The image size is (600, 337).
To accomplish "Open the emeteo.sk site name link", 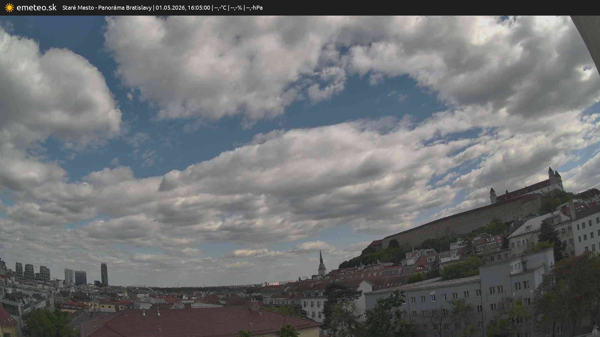I will click(37, 7).
